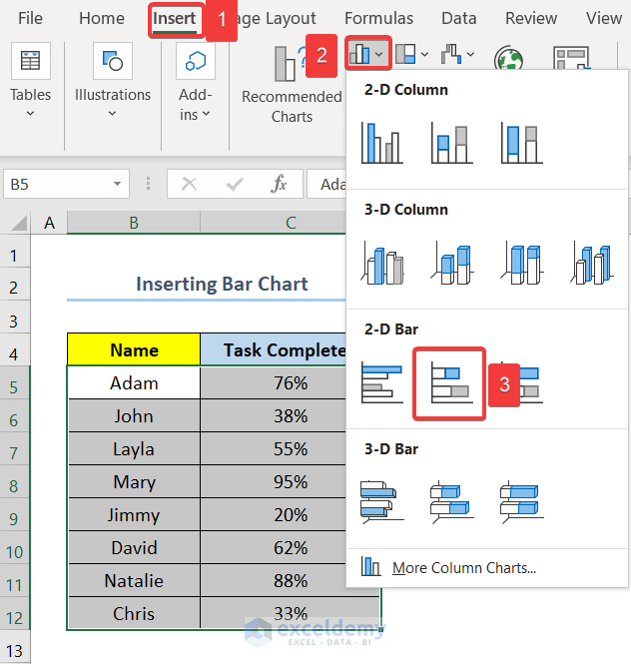Image resolution: width=631 pixels, height=664 pixels.
Task: Expand the Name Box dropdown arrow
Action: (117, 184)
